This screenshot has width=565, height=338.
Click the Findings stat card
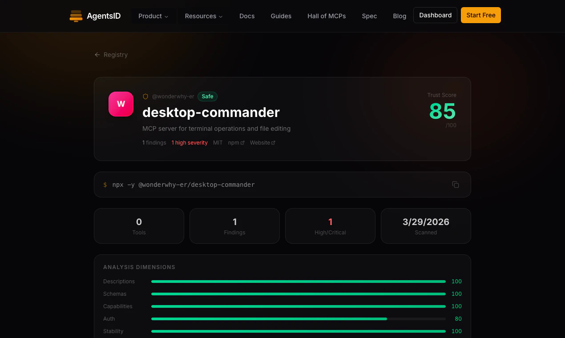pyautogui.click(x=234, y=225)
